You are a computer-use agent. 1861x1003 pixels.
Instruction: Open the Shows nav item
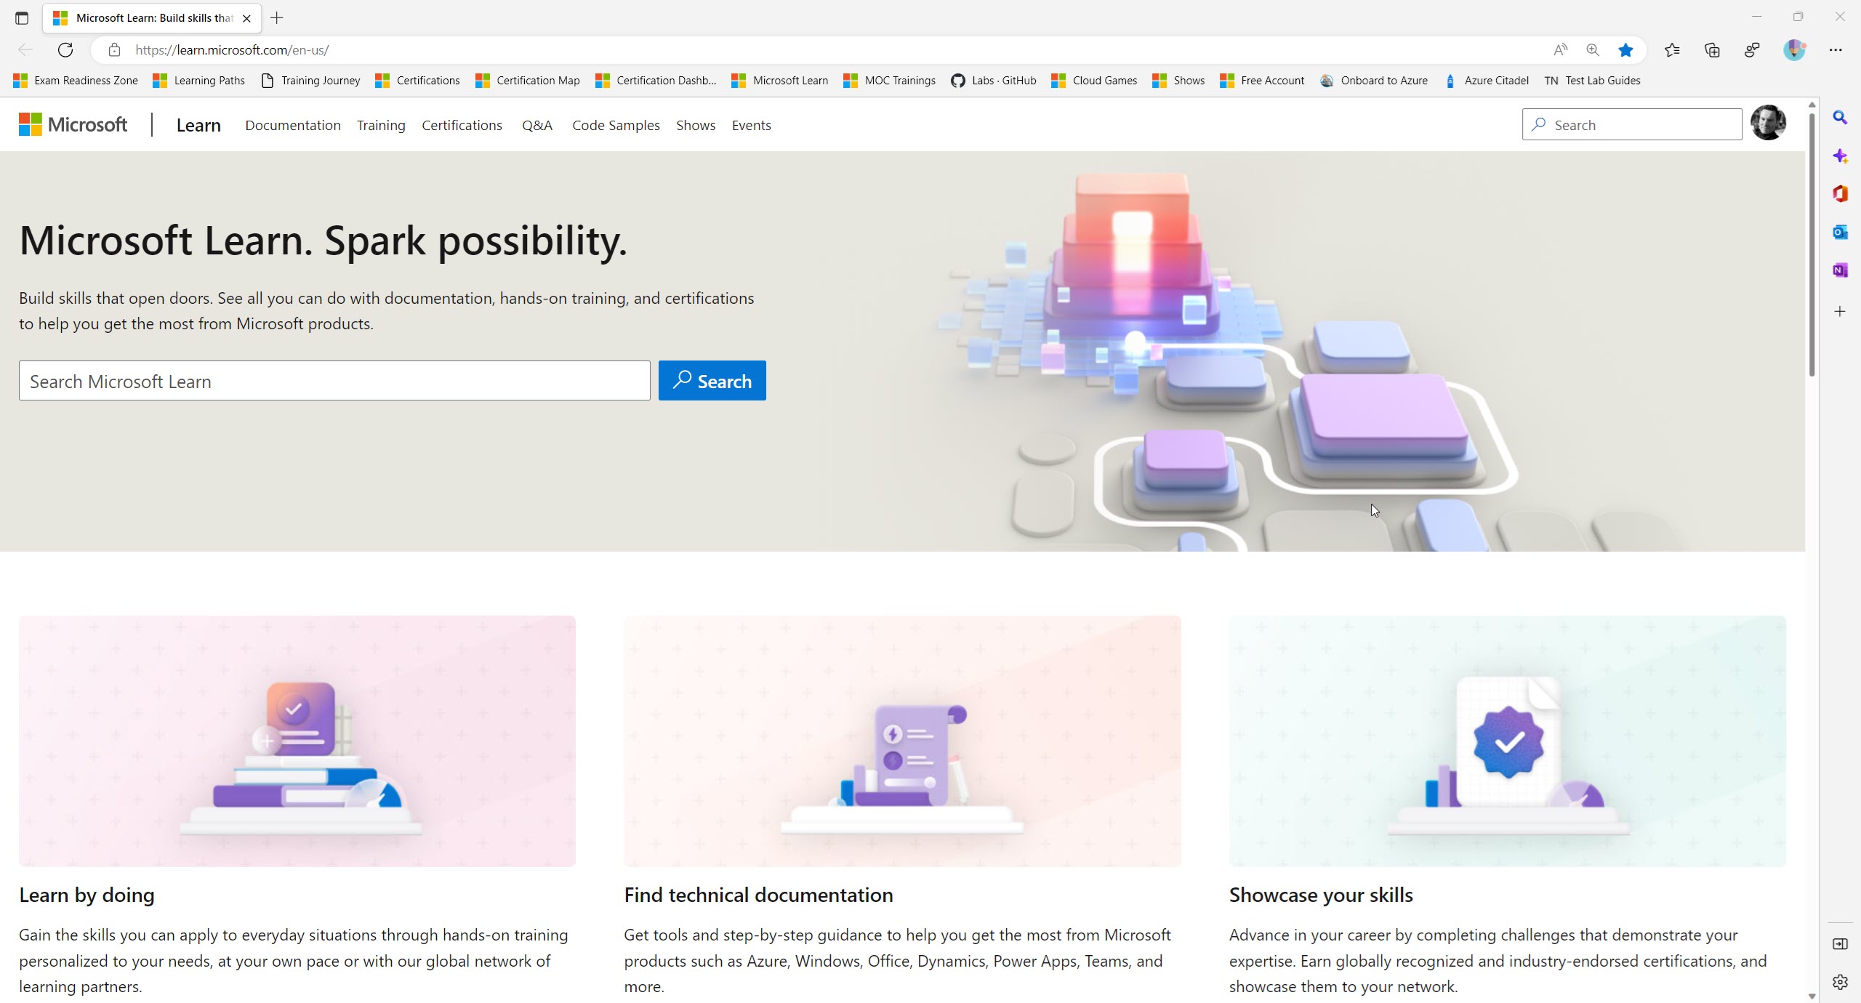point(696,125)
